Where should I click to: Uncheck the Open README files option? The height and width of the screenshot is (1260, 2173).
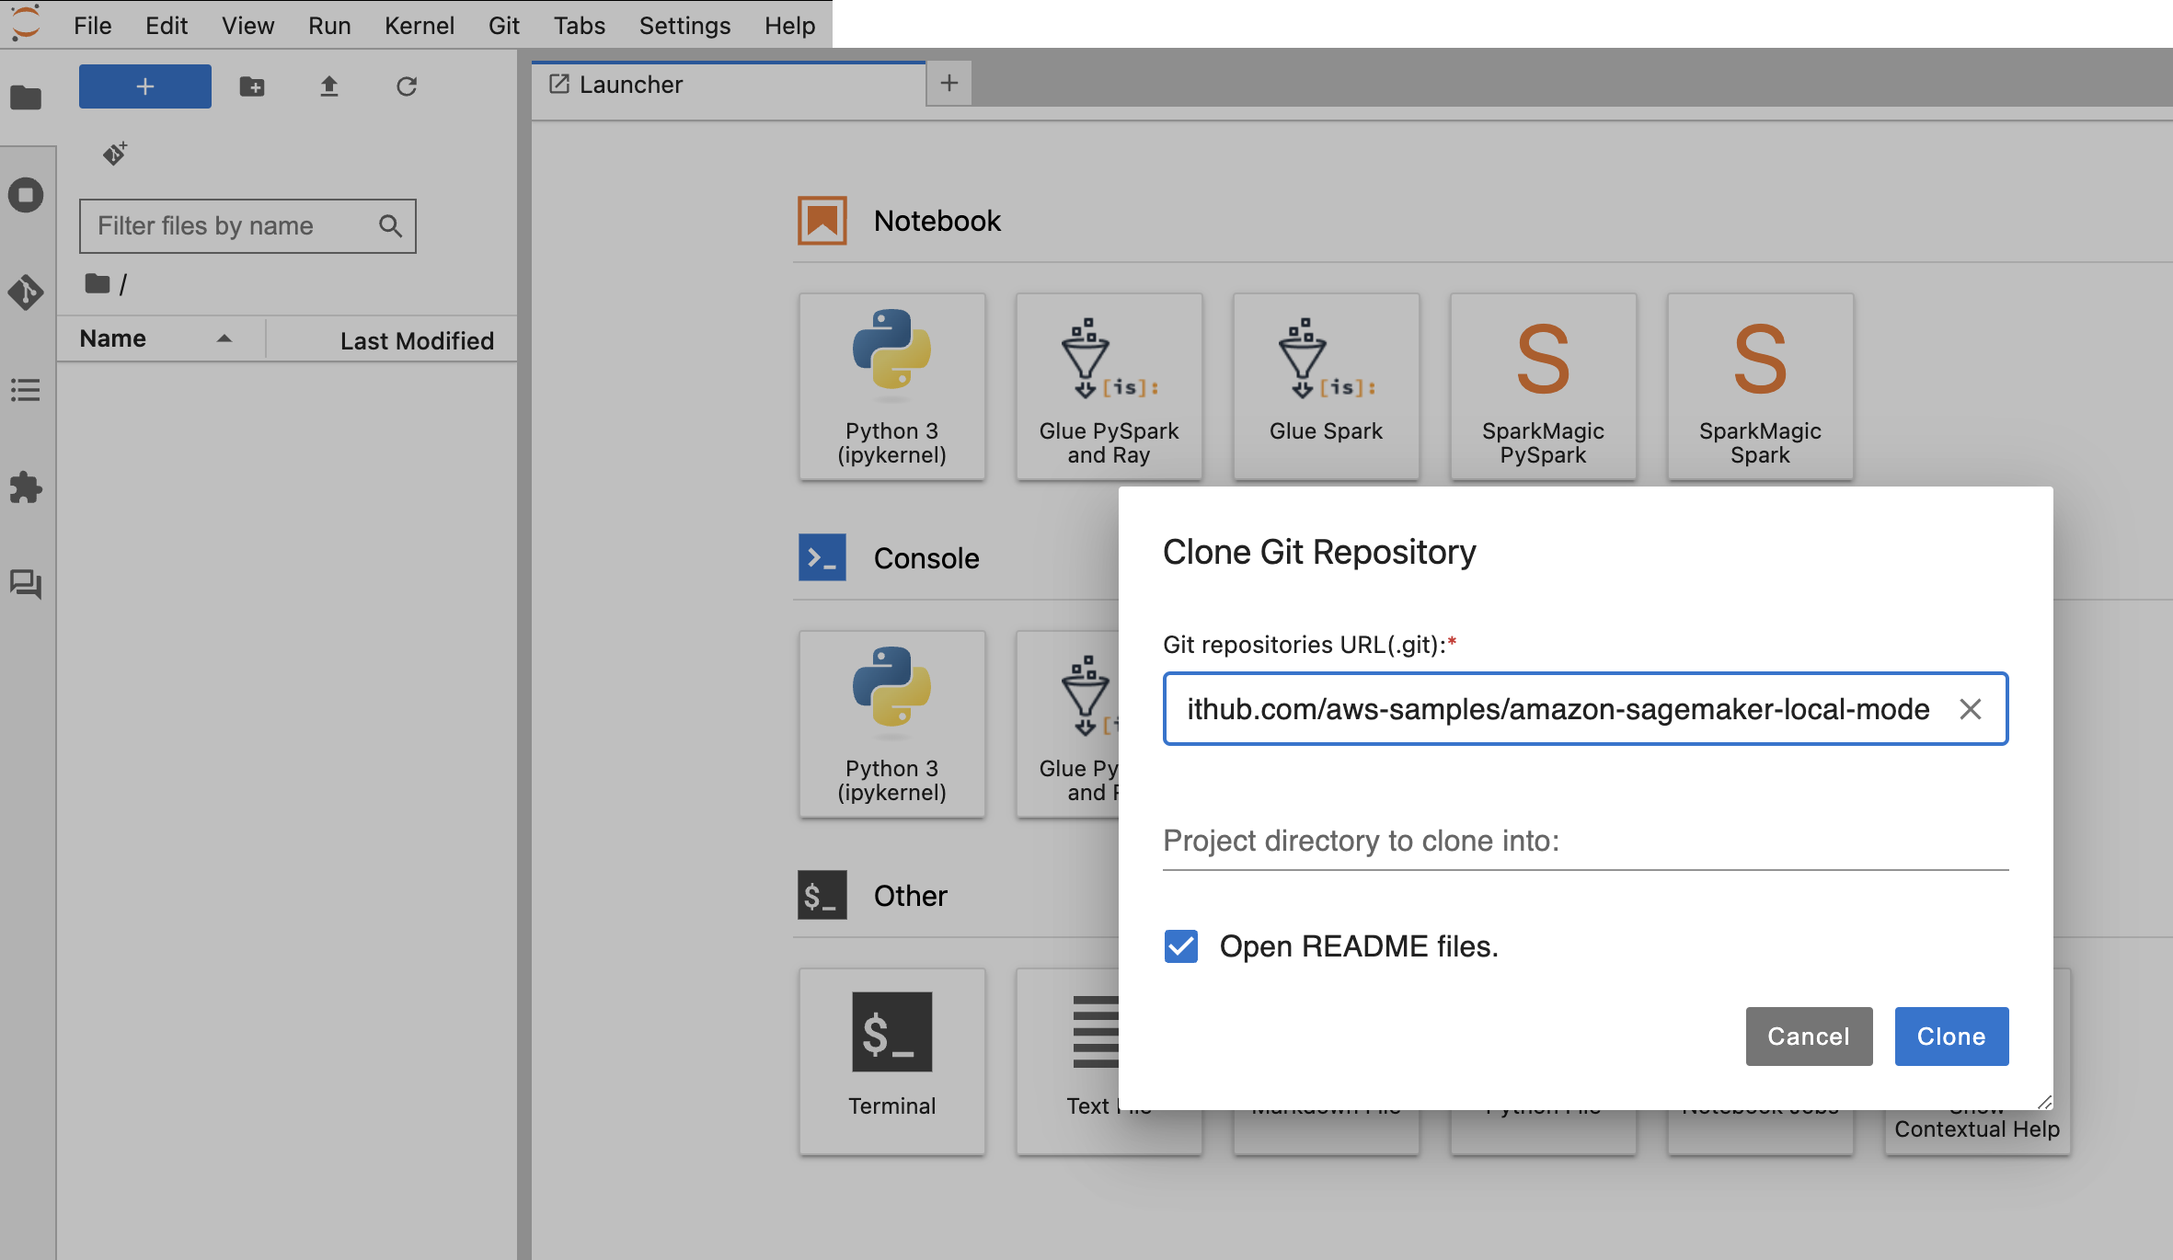(1180, 946)
